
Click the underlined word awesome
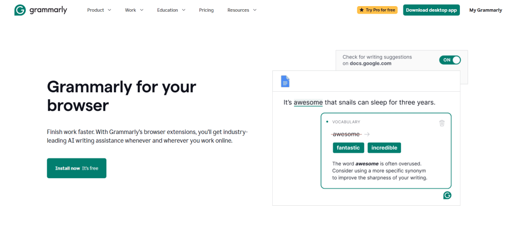(x=308, y=102)
